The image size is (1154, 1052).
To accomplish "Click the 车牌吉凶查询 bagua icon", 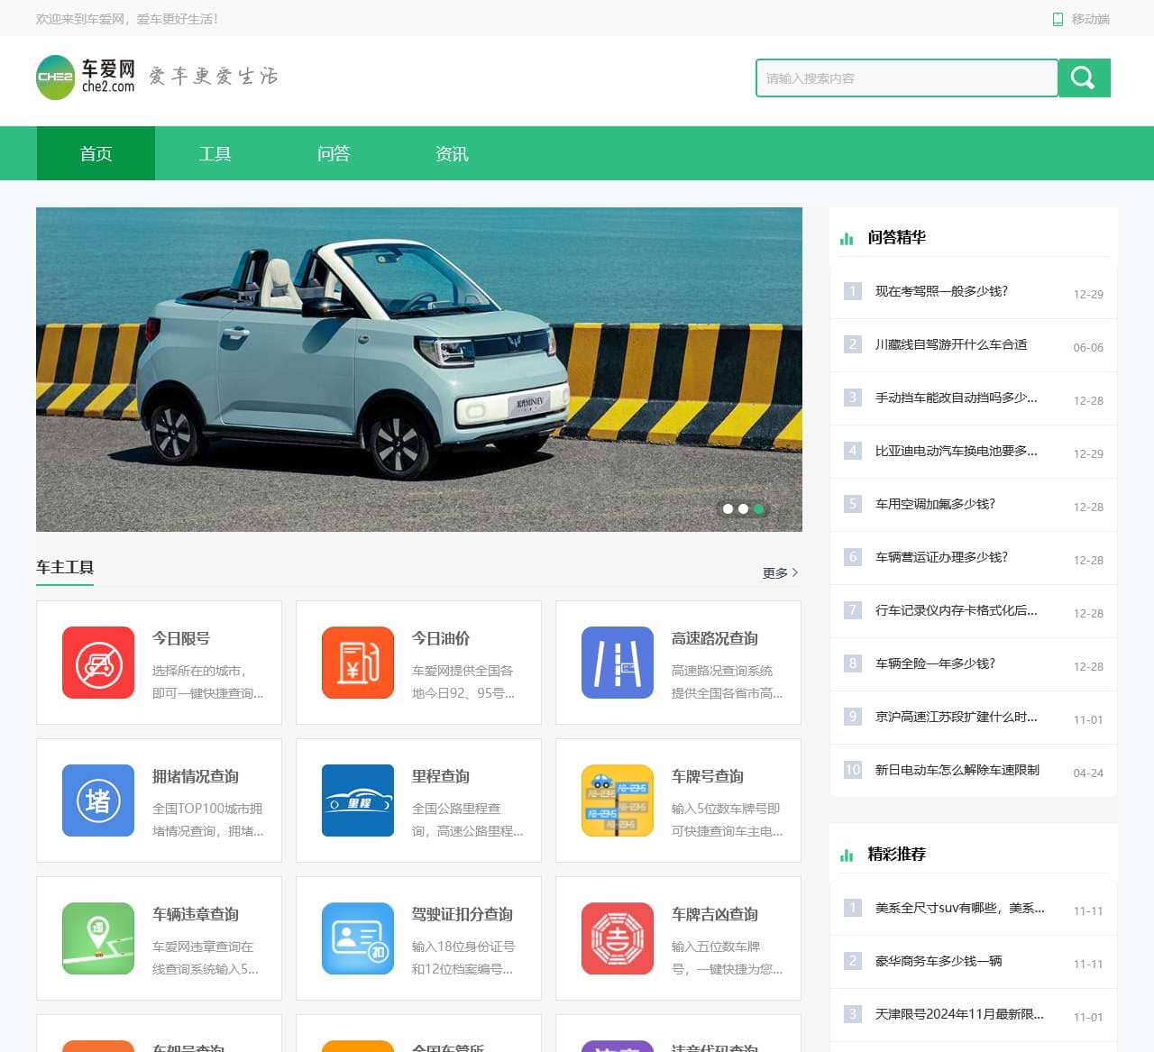I will [x=618, y=938].
